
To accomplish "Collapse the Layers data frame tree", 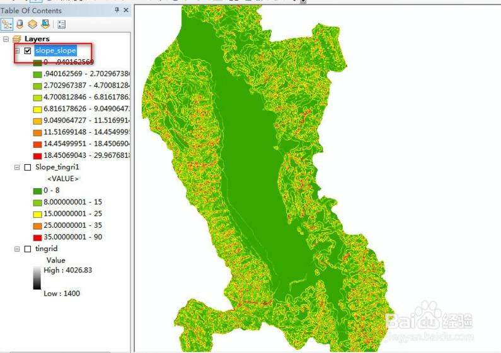I will point(6,39).
